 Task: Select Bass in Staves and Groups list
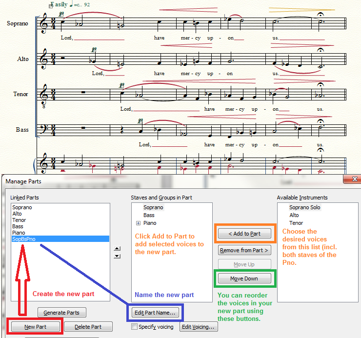(x=149, y=215)
